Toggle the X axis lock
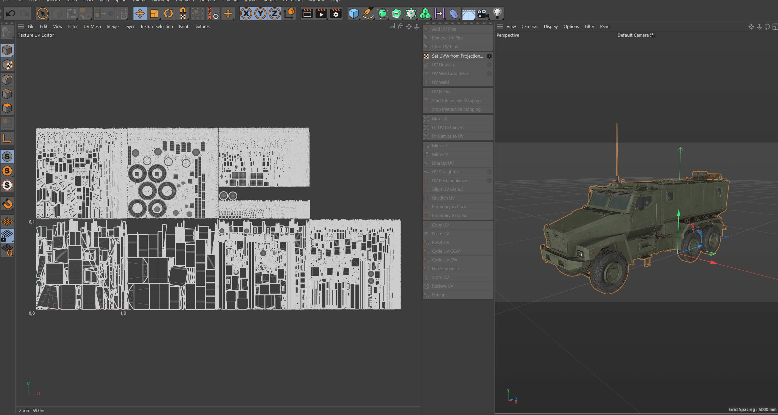Image resolution: width=778 pixels, height=415 pixels. click(246, 13)
